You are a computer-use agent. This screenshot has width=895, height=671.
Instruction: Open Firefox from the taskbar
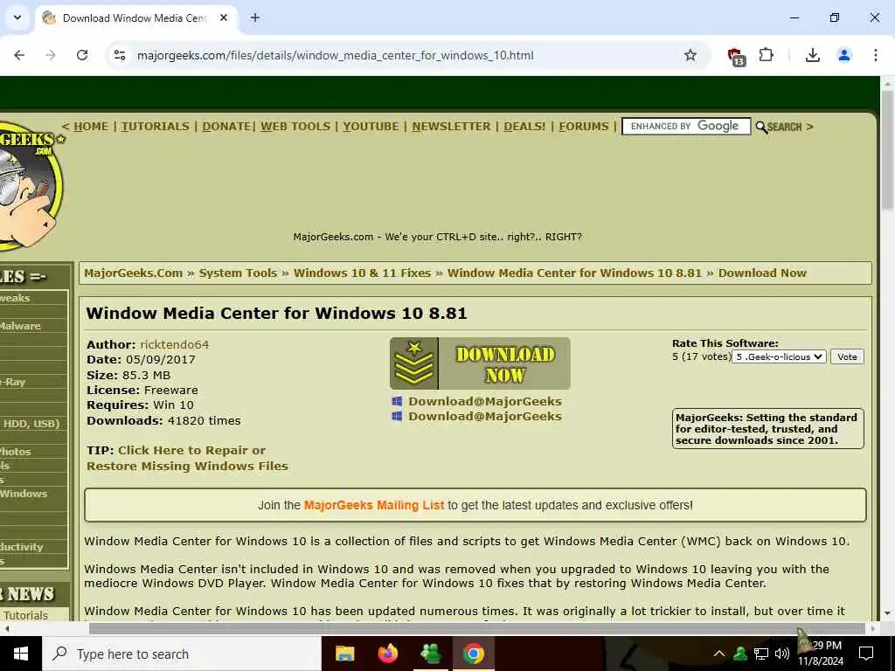tap(388, 654)
